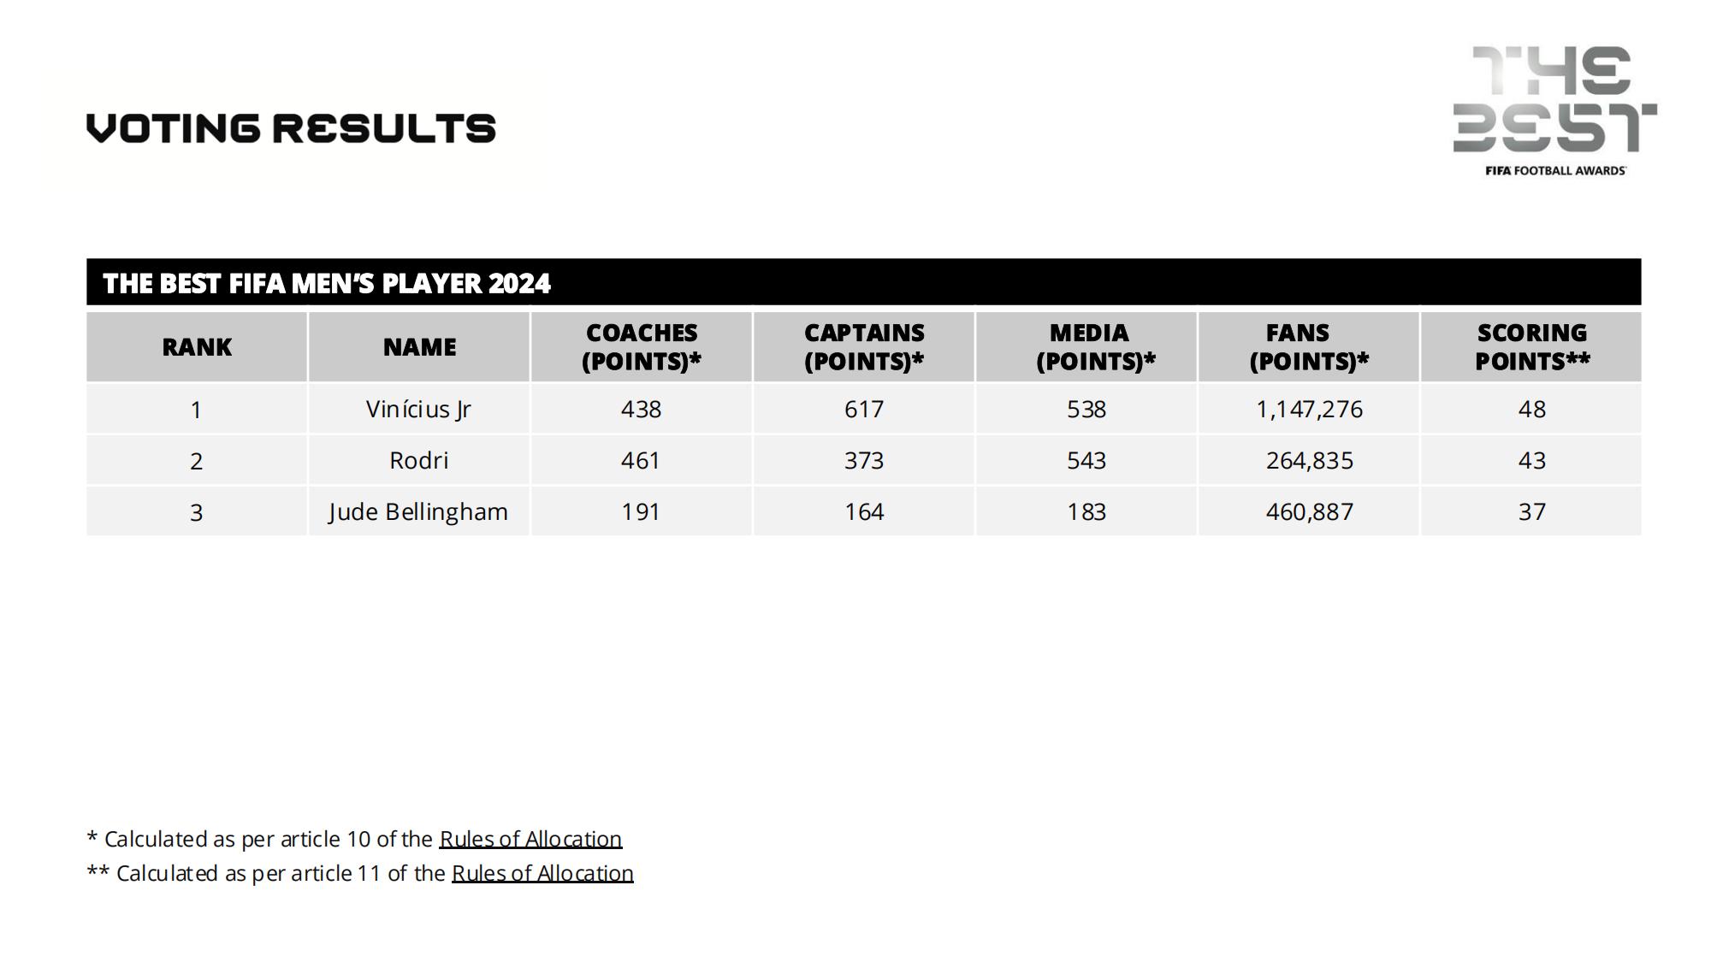The width and height of the screenshot is (1711, 962).
Task: Click the fans points value 1,147,276
Action: 1309,410
